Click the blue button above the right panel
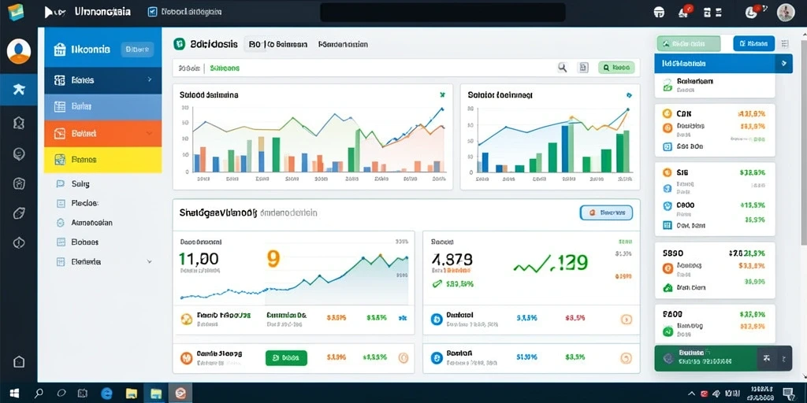This screenshot has width=807, height=403. pos(754,44)
